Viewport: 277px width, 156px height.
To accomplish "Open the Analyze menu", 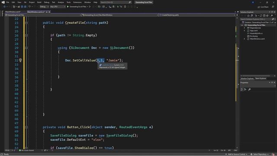I will tap(61, 2).
